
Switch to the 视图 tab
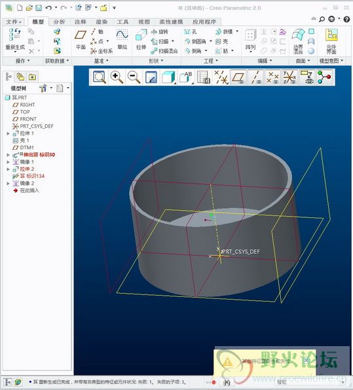pos(144,22)
